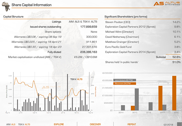Click the £2,500,000 axis label
Screen dimensions: 182x126
pyautogui.click(x=107, y=73)
